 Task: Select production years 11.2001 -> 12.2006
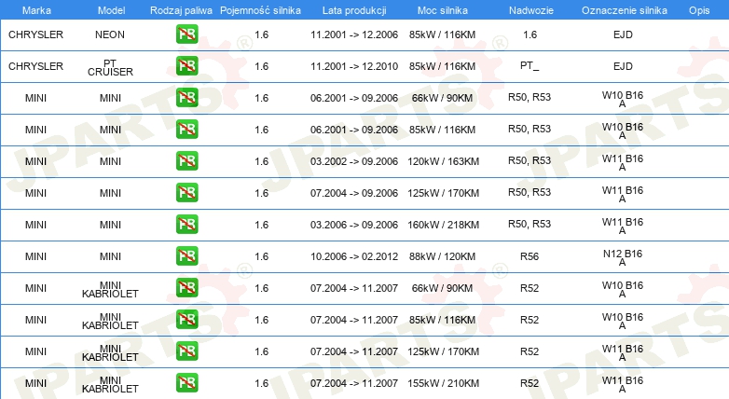[x=354, y=34]
